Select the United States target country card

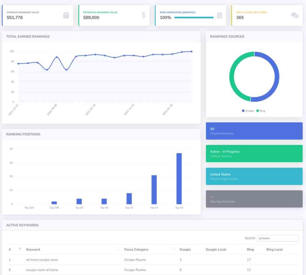coord(254,176)
